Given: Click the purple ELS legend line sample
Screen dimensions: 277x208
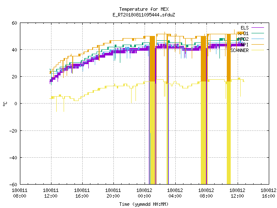Looking at the screenshot, I should pyautogui.click(x=258, y=28).
